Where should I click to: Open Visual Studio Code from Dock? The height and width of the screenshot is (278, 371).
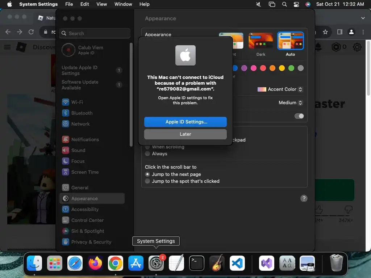237,263
